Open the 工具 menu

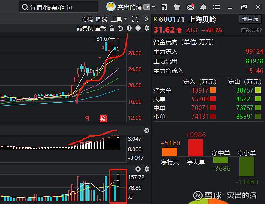(x=117, y=19)
